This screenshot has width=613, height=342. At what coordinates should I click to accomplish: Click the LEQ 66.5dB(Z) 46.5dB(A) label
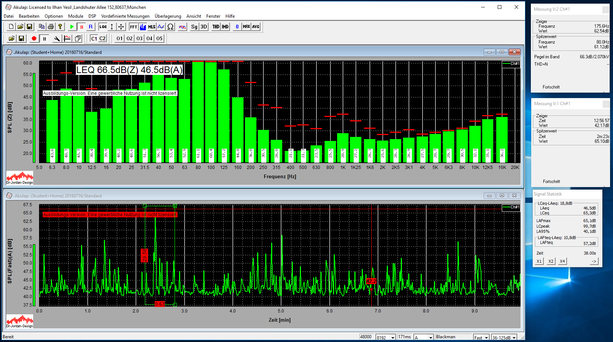point(129,70)
